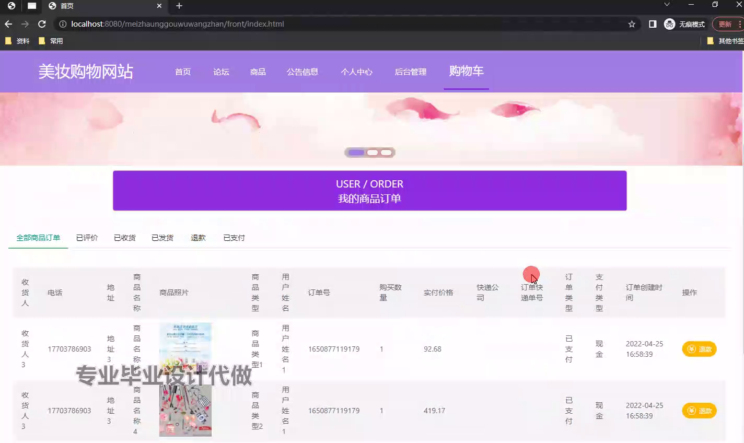Select the second carousel indicator dot
The height and width of the screenshot is (443, 744).
(x=373, y=153)
